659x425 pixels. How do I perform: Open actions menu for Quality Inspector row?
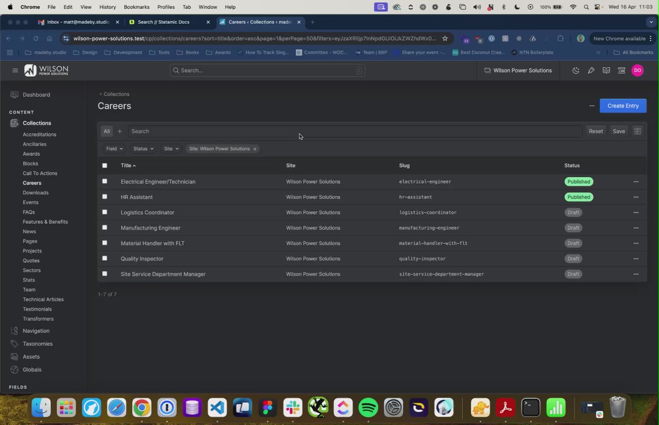(x=636, y=259)
